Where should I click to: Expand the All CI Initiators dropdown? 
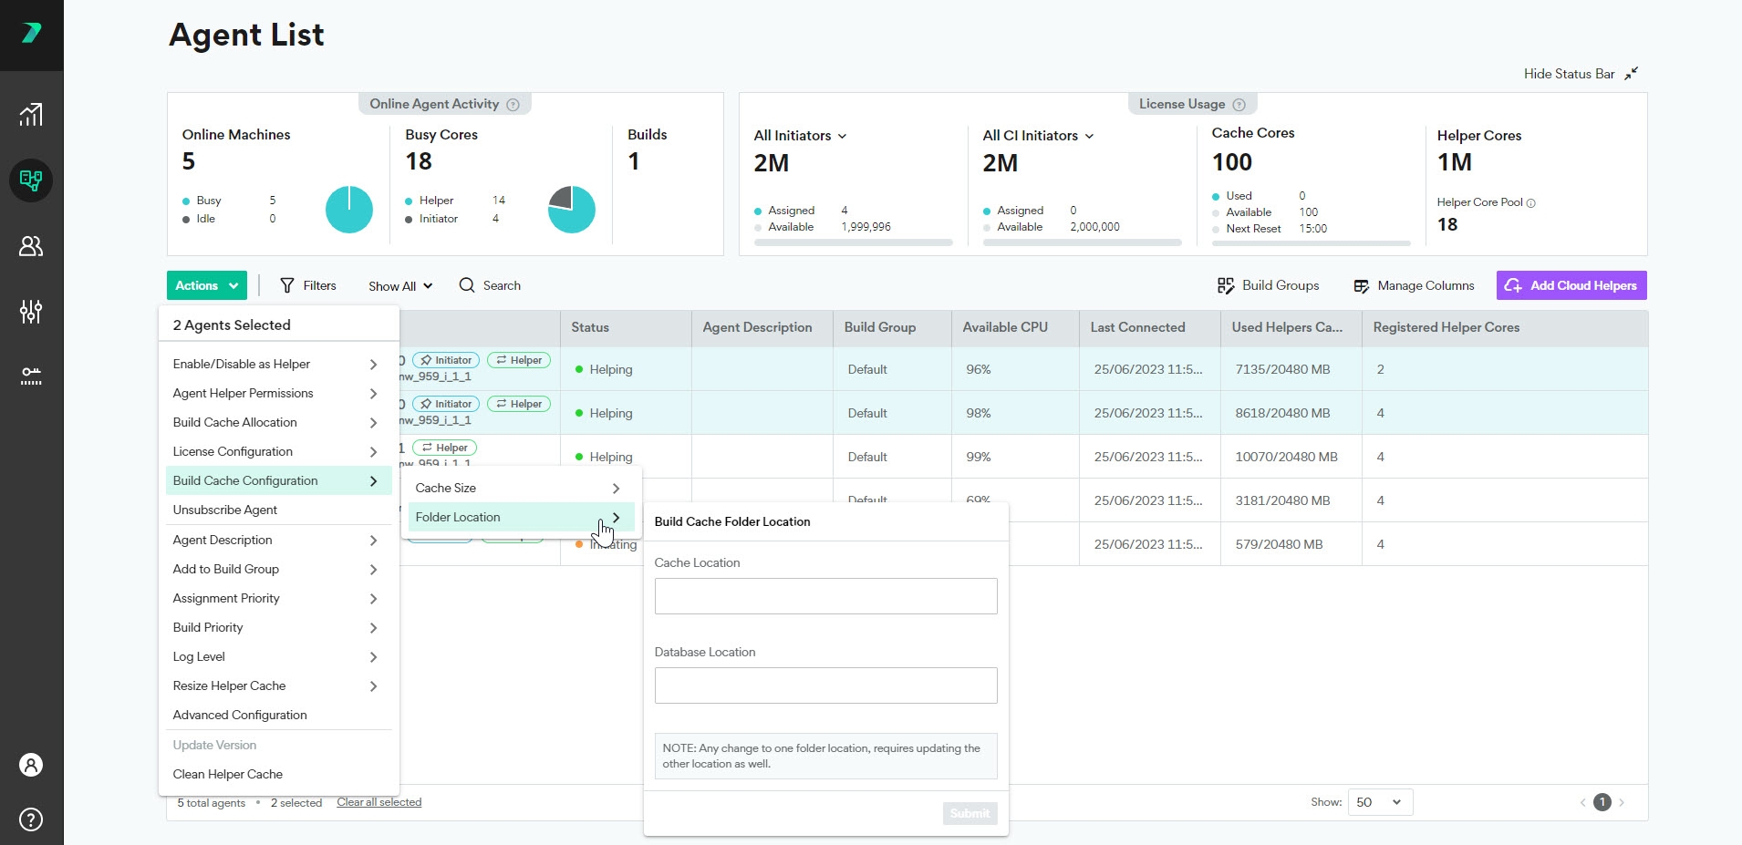pyautogui.click(x=1038, y=136)
